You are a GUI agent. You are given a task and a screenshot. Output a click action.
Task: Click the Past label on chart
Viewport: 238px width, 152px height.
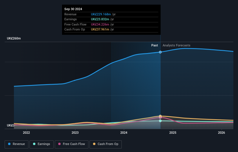coord(155,45)
